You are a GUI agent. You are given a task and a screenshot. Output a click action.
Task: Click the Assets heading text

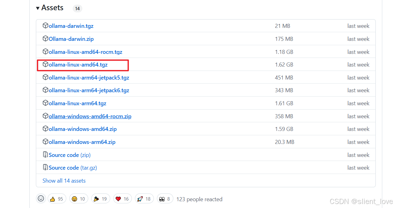52,8
